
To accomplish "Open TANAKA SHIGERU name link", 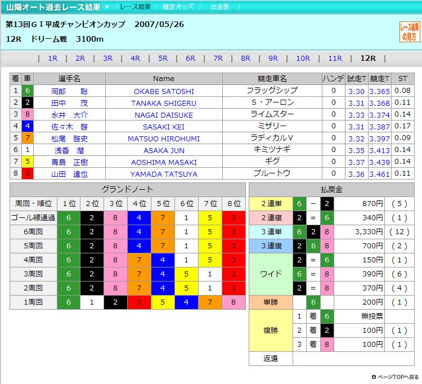I will pyautogui.click(x=164, y=104).
